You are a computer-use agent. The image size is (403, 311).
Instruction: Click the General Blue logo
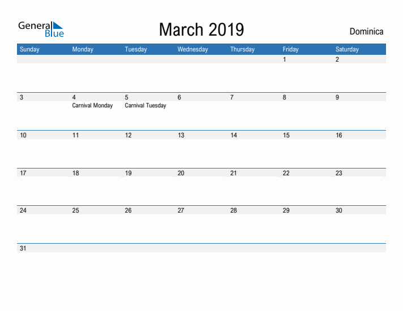tap(41, 29)
